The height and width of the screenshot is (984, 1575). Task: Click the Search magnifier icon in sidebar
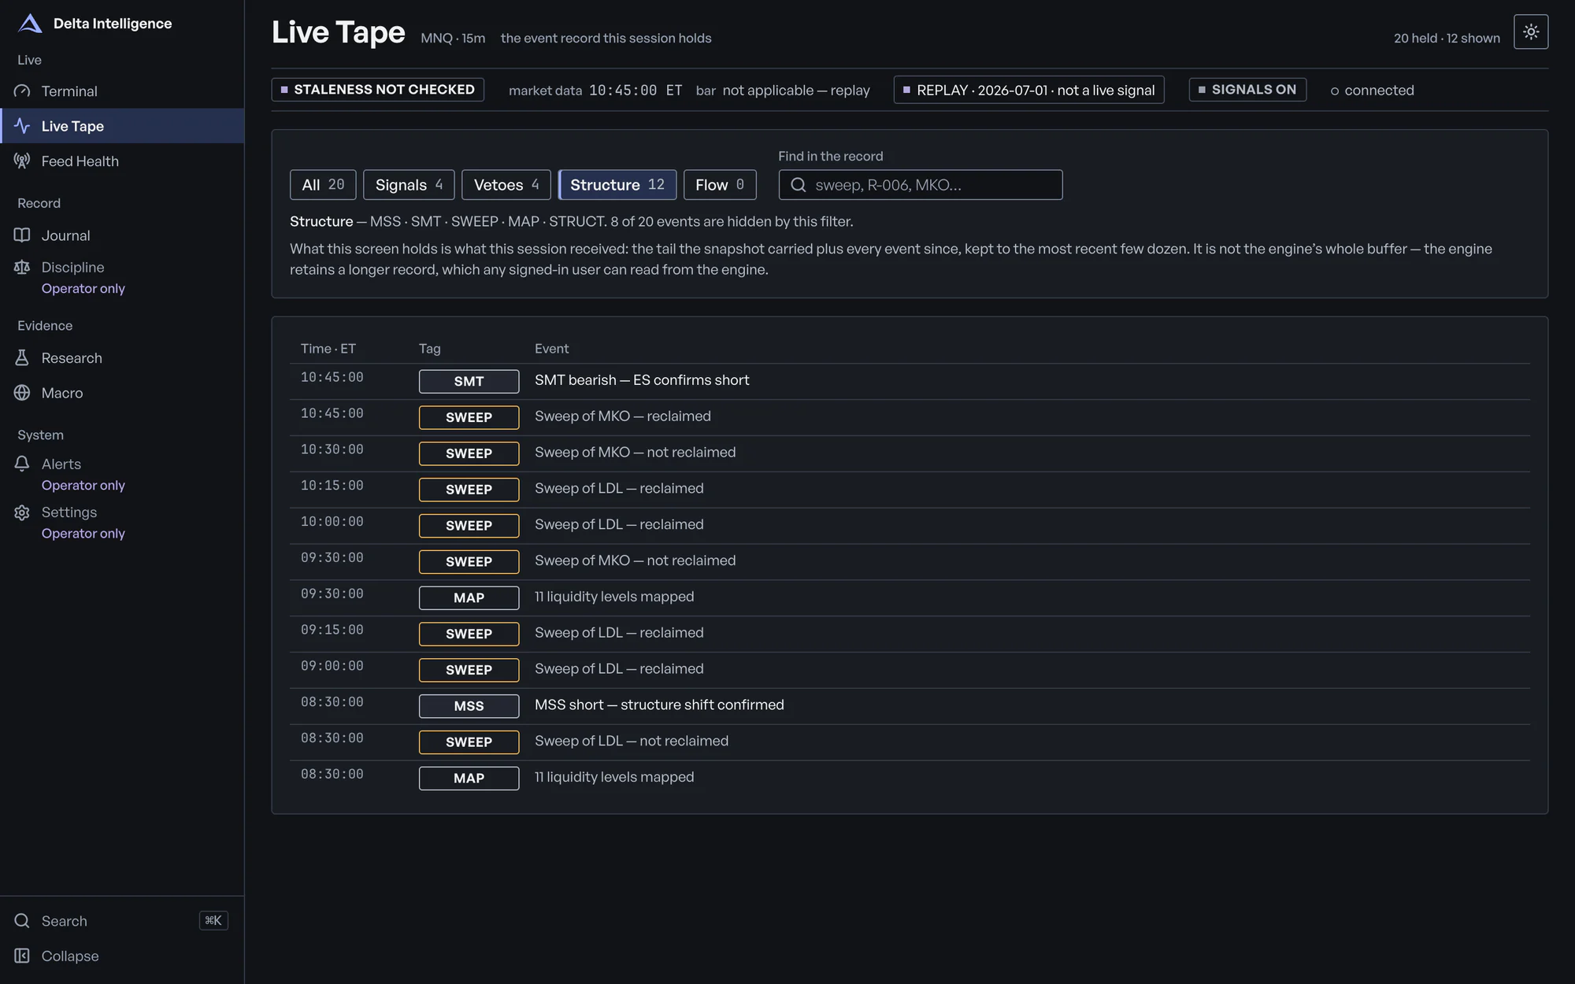tap(22, 921)
